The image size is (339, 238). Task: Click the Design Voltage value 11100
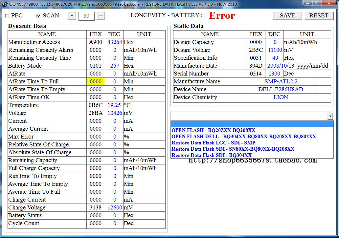click(x=274, y=50)
